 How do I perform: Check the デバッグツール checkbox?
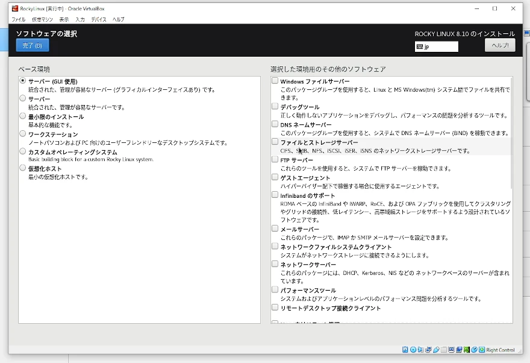(x=275, y=106)
